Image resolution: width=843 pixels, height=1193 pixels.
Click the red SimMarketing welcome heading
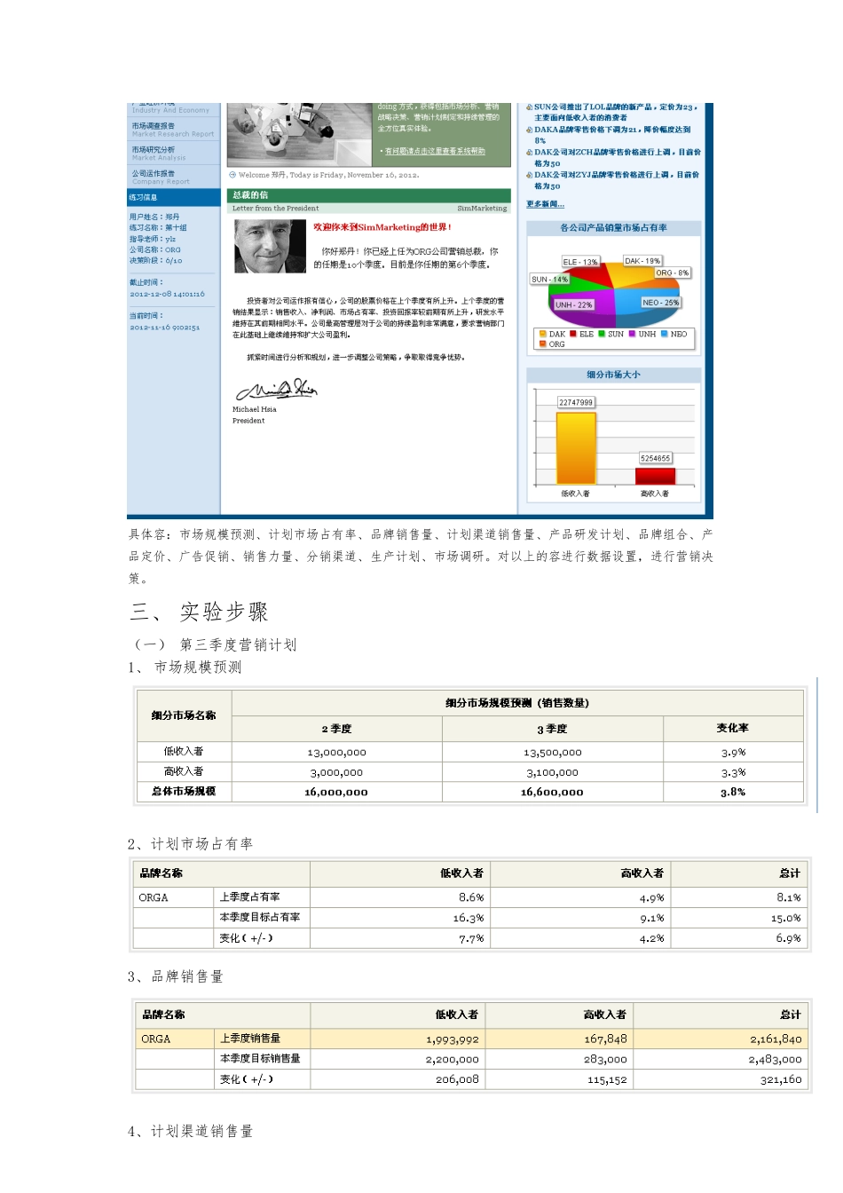click(x=382, y=227)
